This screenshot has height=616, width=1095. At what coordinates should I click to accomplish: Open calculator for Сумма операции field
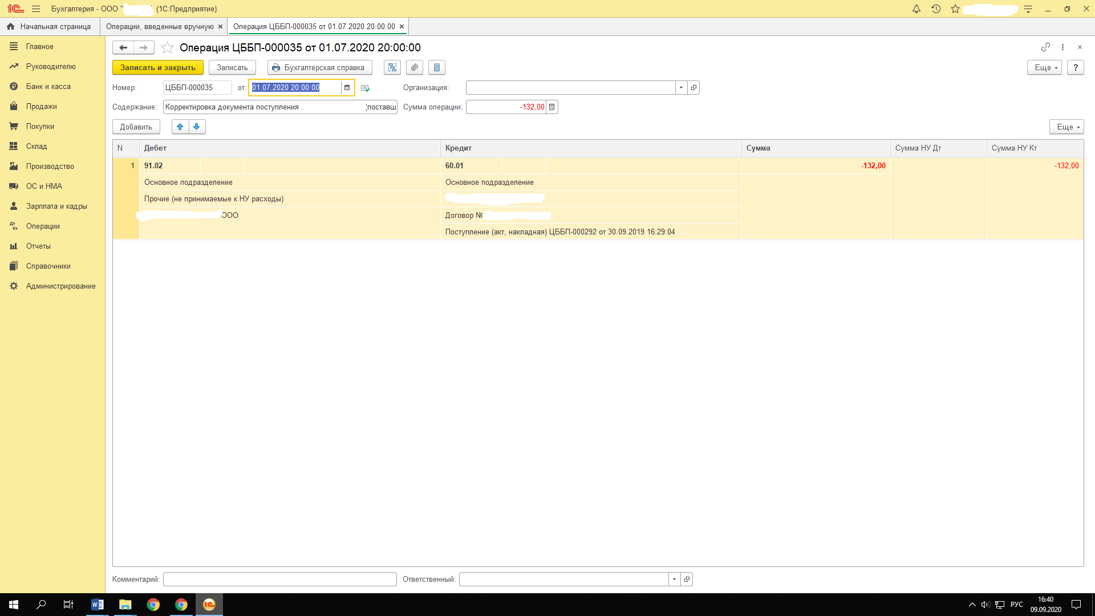(x=551, y=107)
